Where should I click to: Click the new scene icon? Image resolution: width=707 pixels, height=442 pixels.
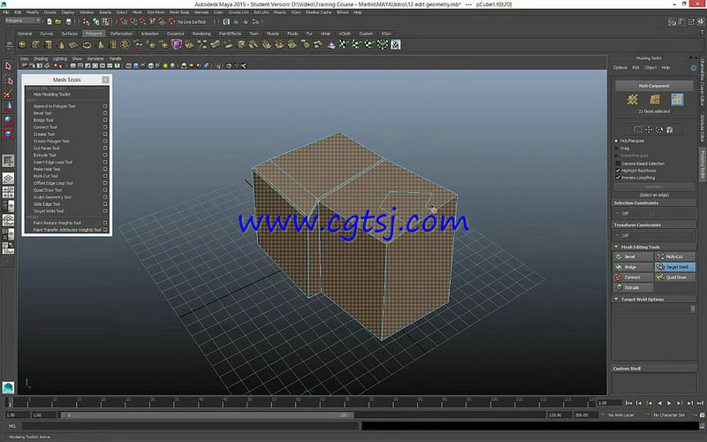49,21
